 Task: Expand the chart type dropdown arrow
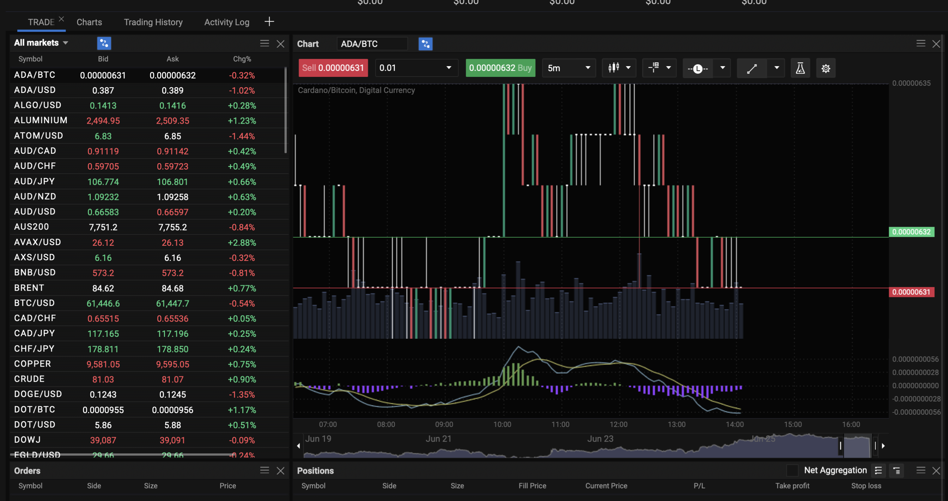click(x=628, y=68)
